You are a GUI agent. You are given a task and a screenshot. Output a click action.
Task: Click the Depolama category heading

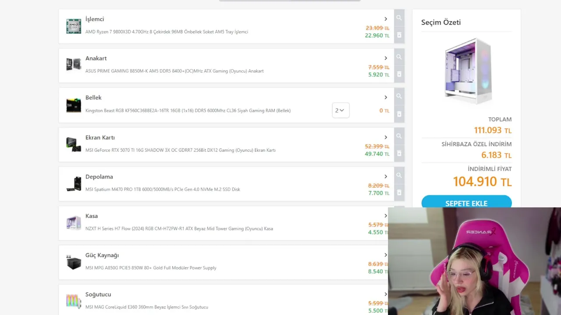(99, 177)
